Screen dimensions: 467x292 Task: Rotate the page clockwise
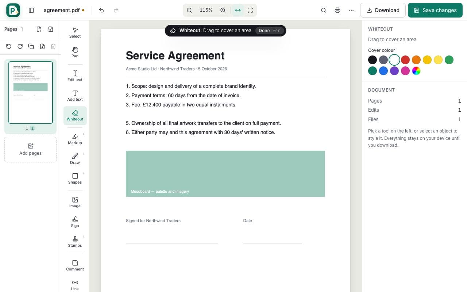pos(20,46)
